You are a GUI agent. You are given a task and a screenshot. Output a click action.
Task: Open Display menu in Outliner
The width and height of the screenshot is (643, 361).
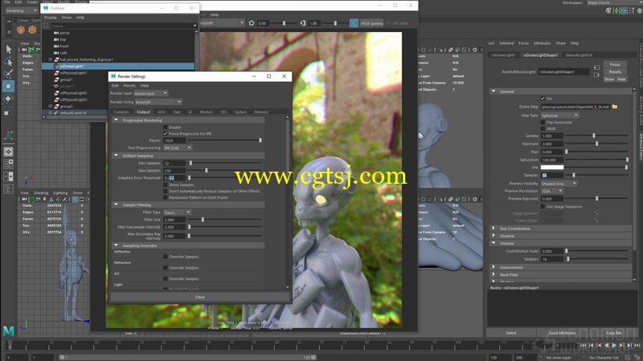click(51, 18)
